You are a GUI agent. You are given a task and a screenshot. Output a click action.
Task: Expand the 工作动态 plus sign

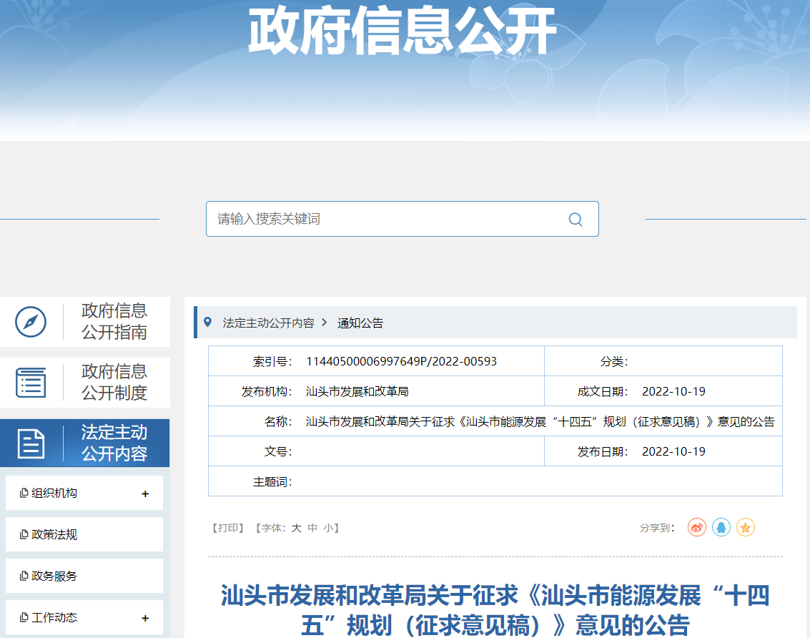point(145,618)
